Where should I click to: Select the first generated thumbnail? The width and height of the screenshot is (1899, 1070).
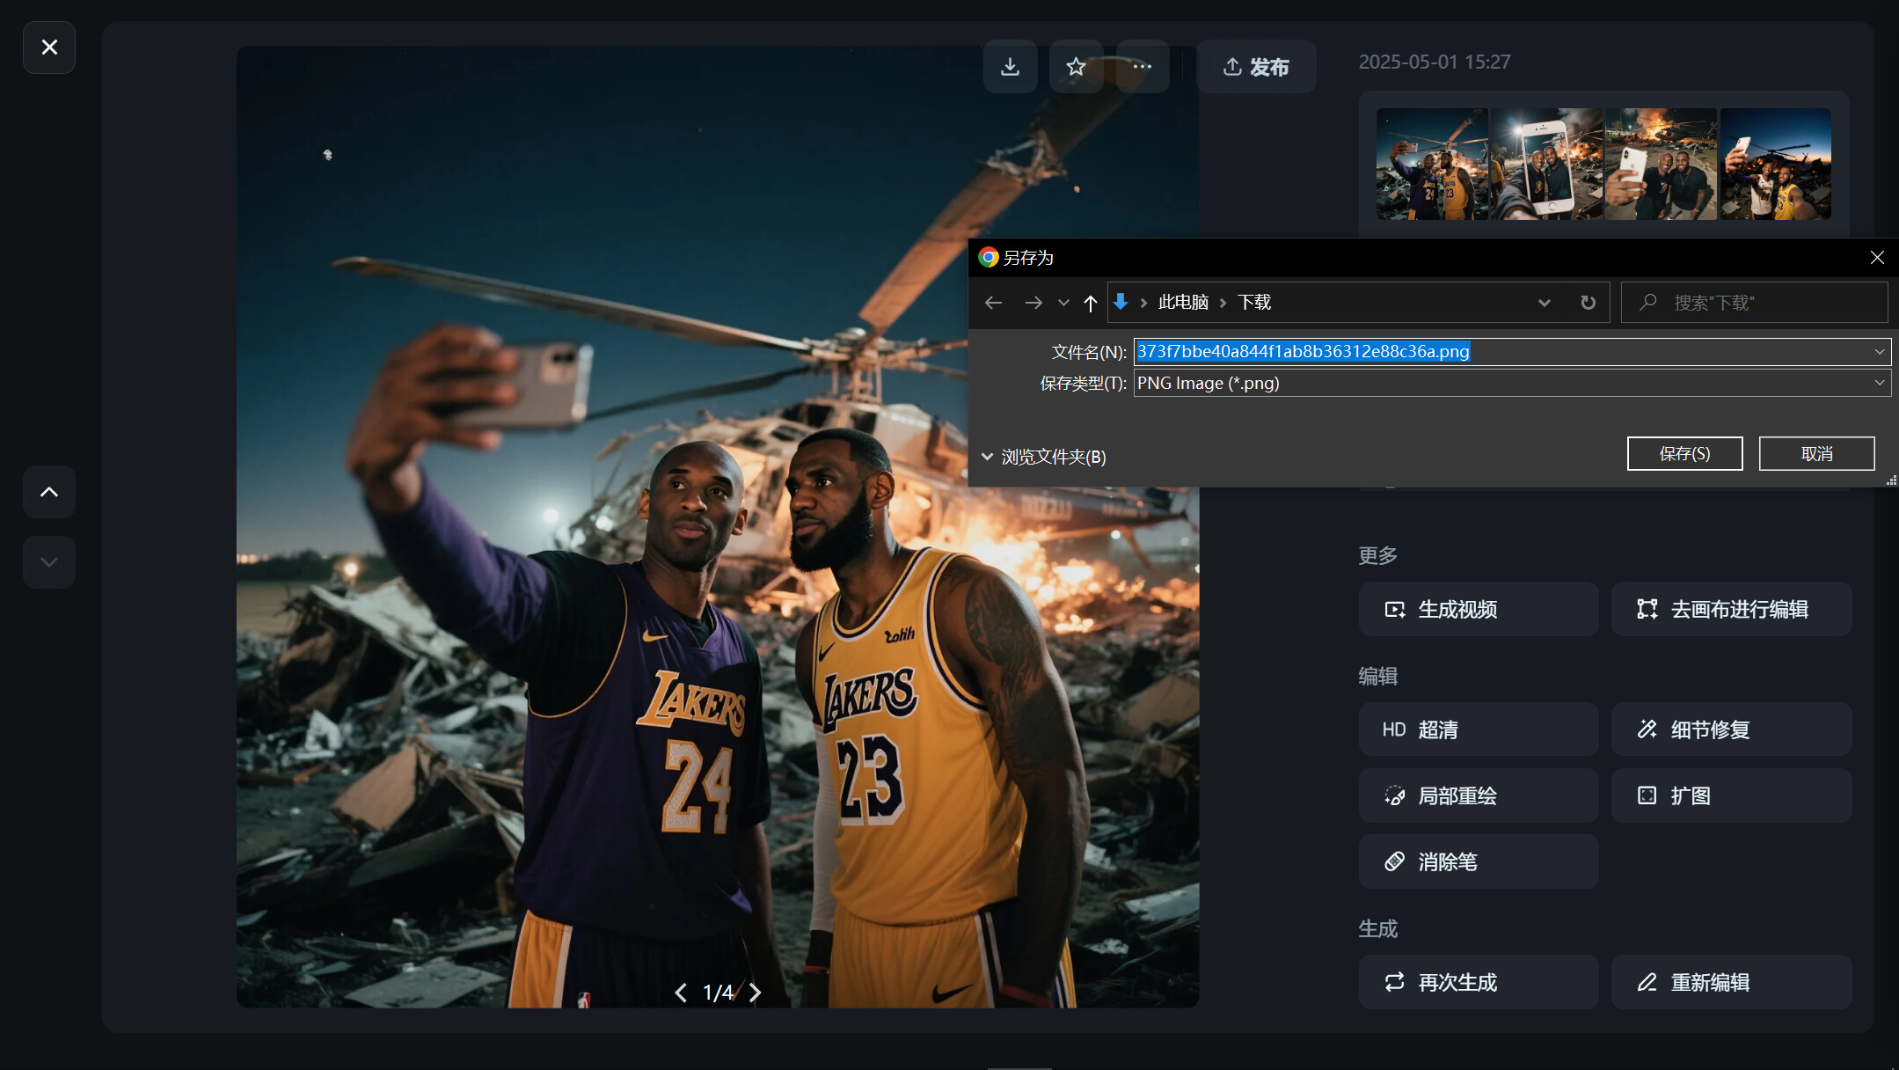click(1432, 165)
